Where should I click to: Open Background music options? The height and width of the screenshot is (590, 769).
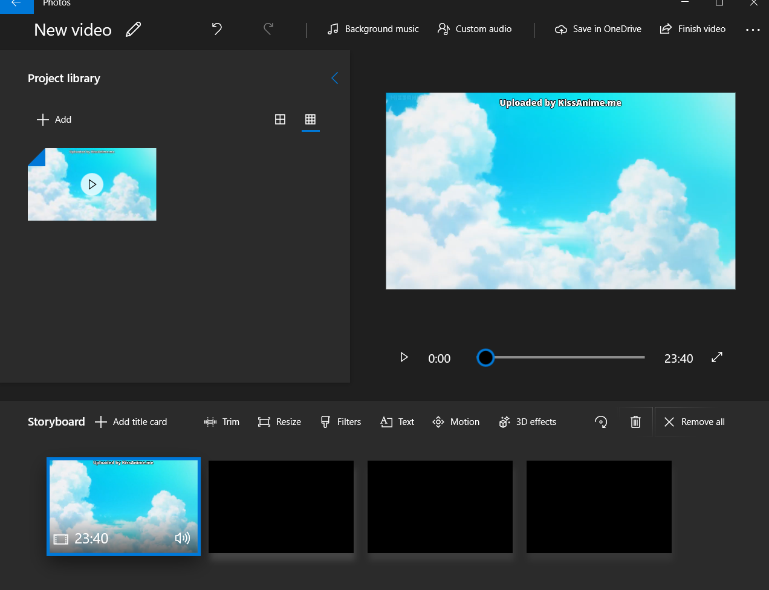(x=372, y=28)
